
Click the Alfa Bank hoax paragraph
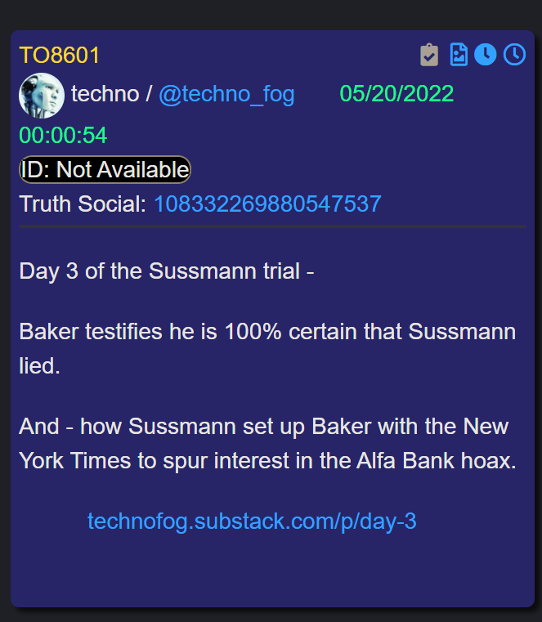coord(267,443)
